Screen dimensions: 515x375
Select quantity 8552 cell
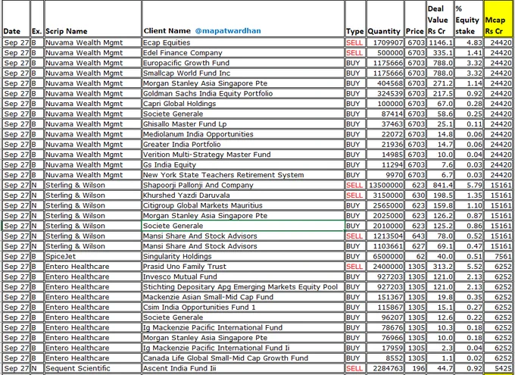pos(385,358)
